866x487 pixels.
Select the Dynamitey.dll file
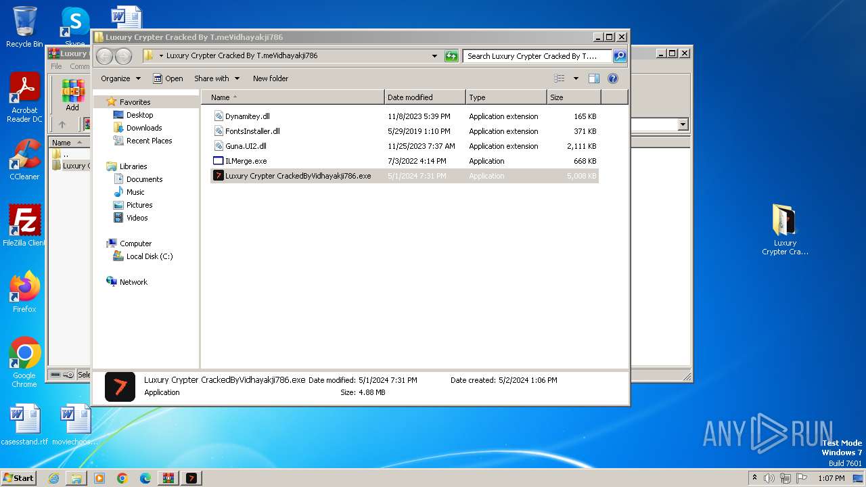tap(405, 116)
